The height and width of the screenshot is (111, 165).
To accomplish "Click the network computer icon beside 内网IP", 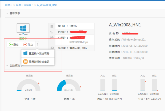I will click(52, 32).
